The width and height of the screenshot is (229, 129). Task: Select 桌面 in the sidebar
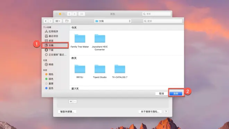pyautogui.click(x=51, y=41)
